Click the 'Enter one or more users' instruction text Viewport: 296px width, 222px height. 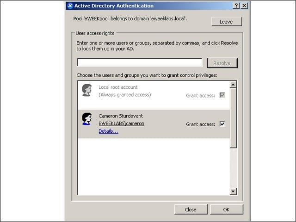coord(157,46)
